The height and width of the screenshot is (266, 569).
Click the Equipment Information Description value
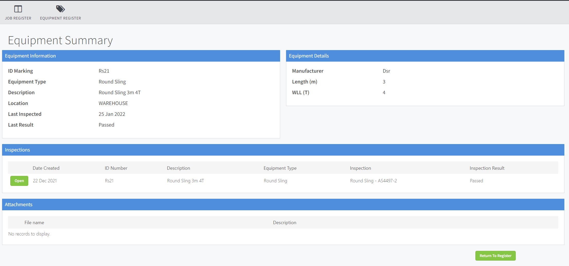(120, 92)
